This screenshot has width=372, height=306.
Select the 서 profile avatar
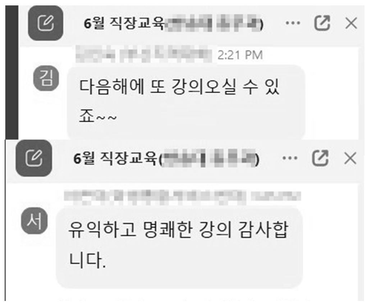35,221
